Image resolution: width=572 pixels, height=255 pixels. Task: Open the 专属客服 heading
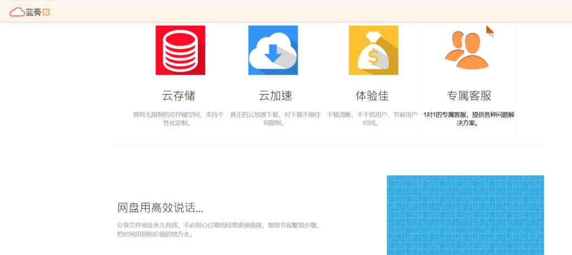(x=469, y=96)
